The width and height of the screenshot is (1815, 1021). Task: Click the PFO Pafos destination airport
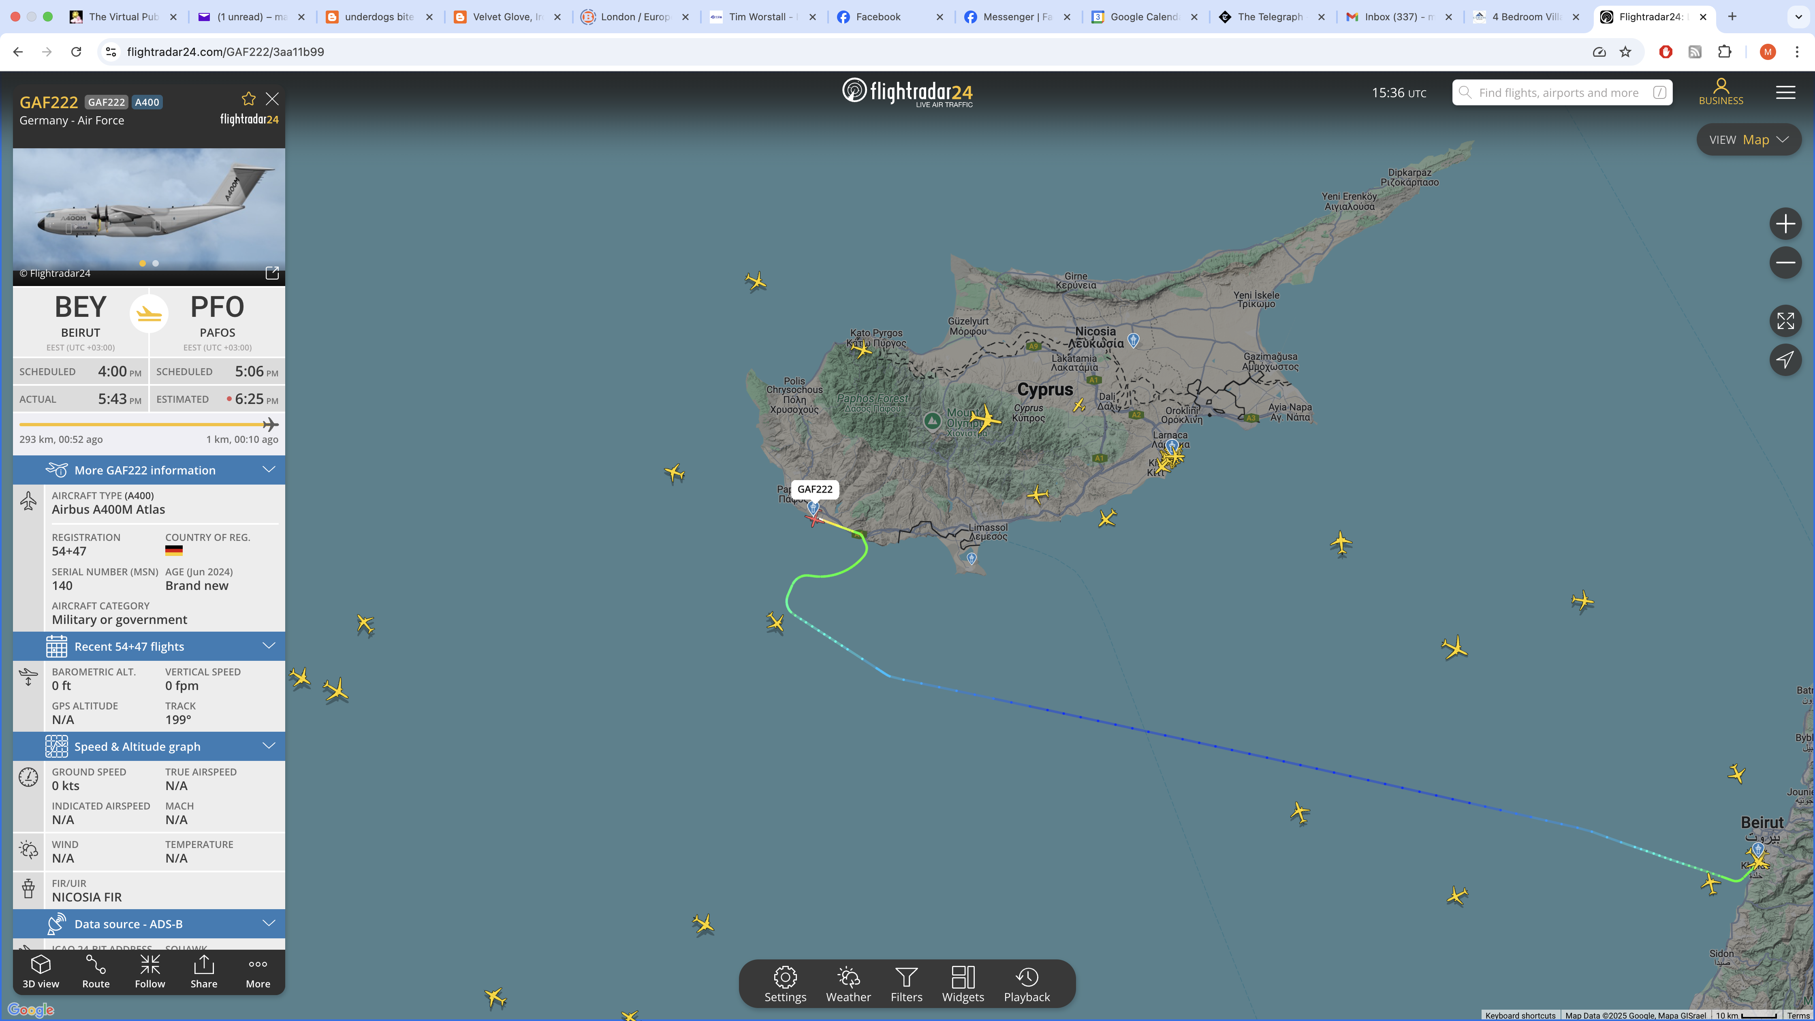(217, 321)
